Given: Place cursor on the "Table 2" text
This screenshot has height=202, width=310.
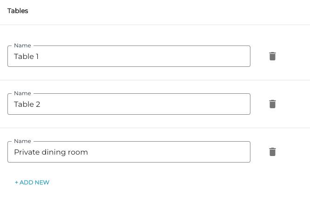Looking at the screenshot, I should pyautogui.click(x=27, y=104).
